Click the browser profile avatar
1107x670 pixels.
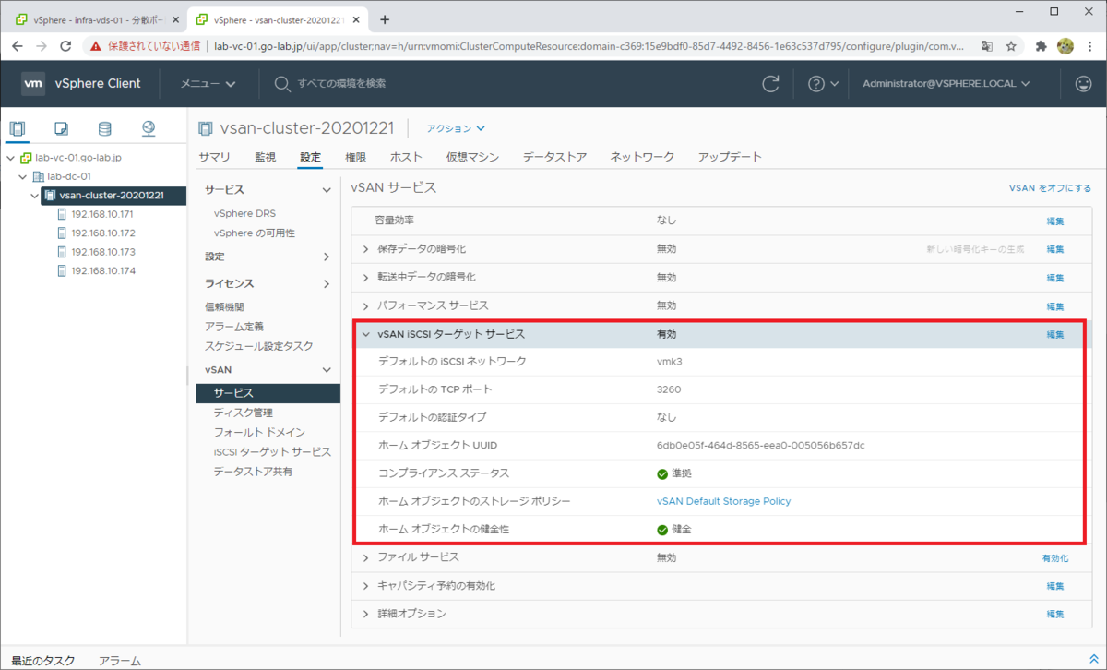pyautogui.click(x=1065, y=45)
